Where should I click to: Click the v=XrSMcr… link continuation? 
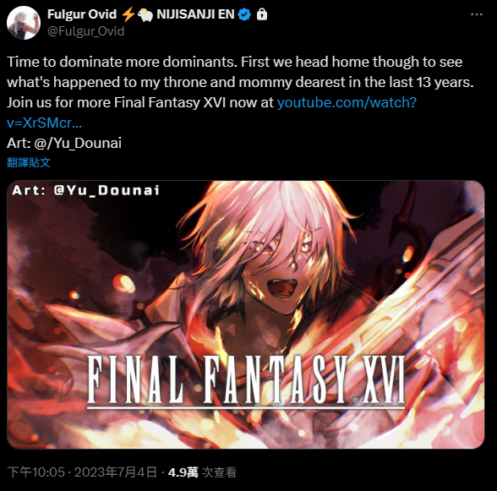[44, 123]
